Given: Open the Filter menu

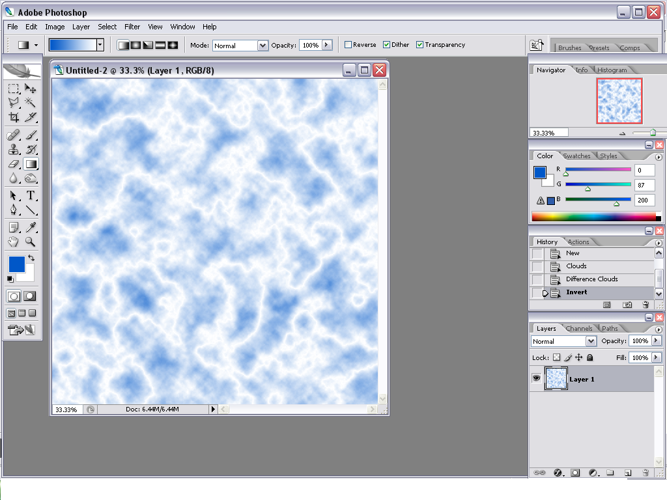Looking at the screenshot, I should click(132, 27).
